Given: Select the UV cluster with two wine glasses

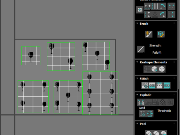Looking at the screenshot, I should pos(61,57).
